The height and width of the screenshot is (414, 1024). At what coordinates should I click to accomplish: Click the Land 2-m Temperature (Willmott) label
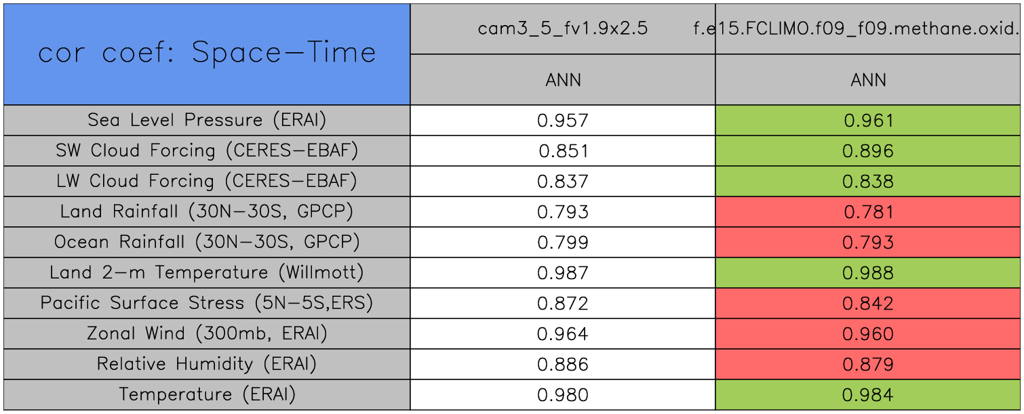(207, 272)
